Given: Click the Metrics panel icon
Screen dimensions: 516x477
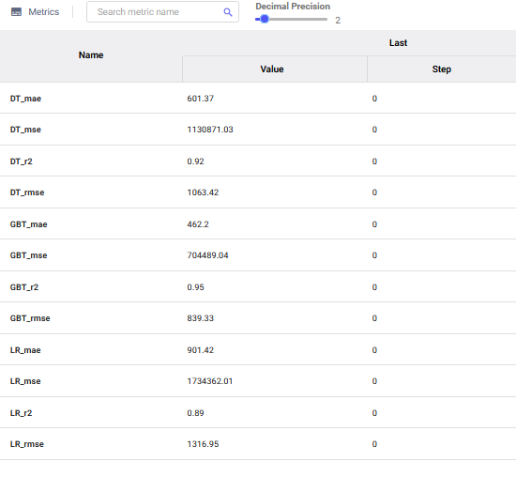Looking at the screenshot, I should (16, 12).
